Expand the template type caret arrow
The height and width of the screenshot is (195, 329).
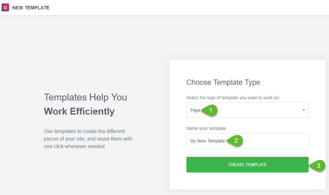303,110
